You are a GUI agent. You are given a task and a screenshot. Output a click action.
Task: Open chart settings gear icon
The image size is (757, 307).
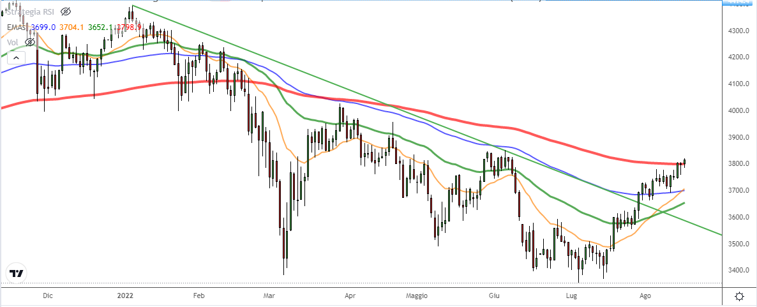click(x=739, y=296)
